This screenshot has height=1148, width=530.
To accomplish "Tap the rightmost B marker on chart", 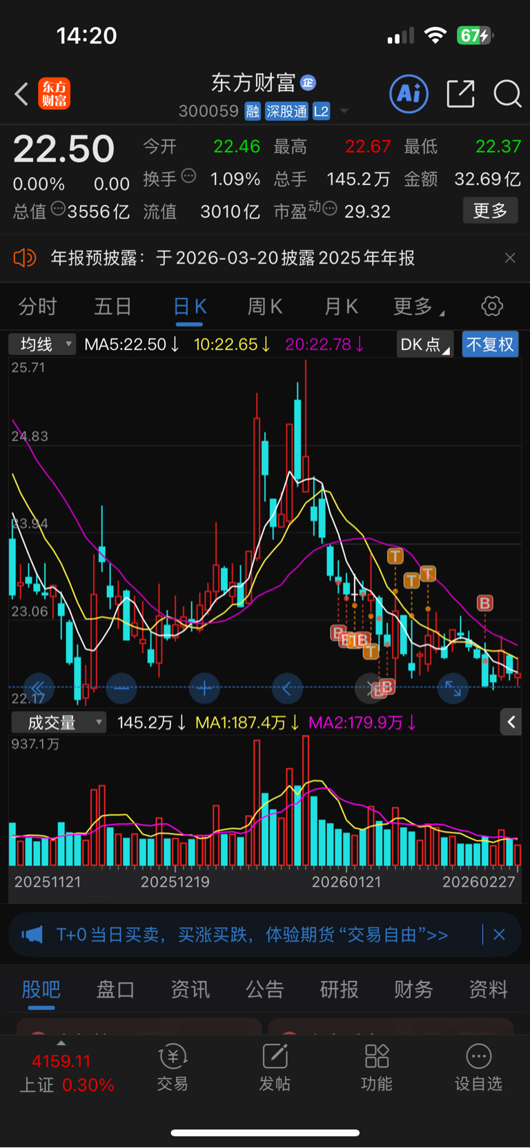I will pyautogui.click(x=485, y=603).
